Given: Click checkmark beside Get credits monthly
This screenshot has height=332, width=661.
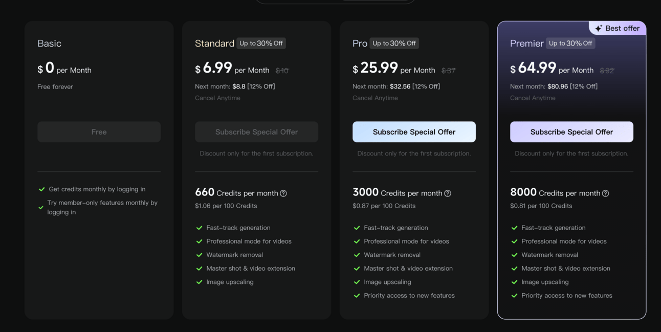Looking at the screenshot, I should [42, 189].
